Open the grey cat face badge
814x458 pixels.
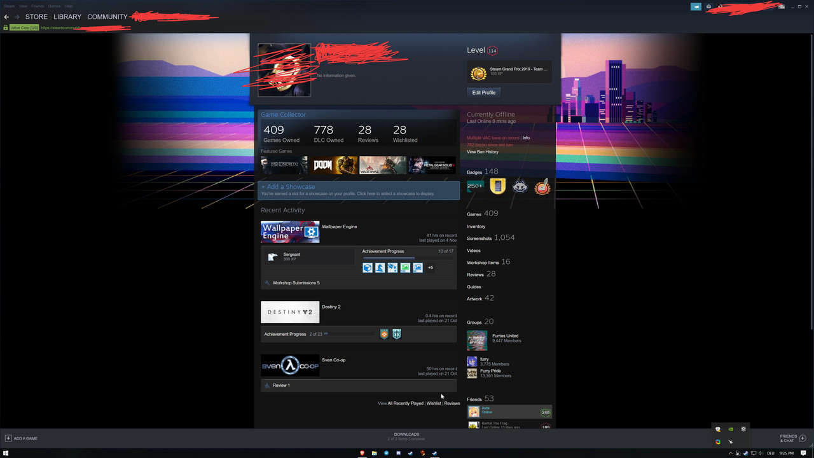(x=520, y=186)
